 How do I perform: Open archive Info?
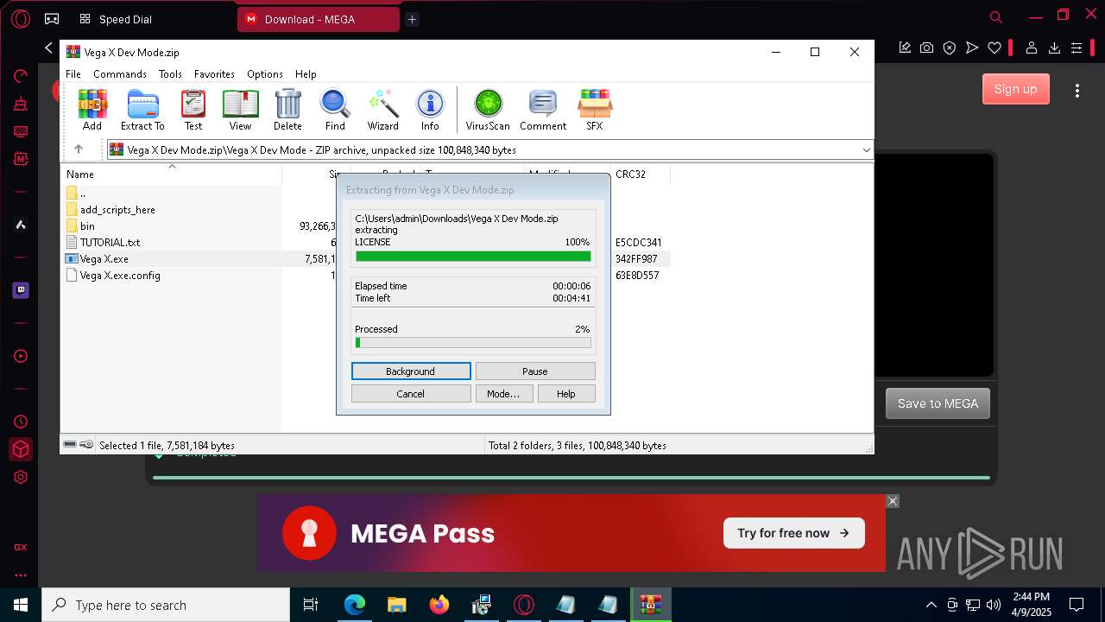[x=430, y=110]
